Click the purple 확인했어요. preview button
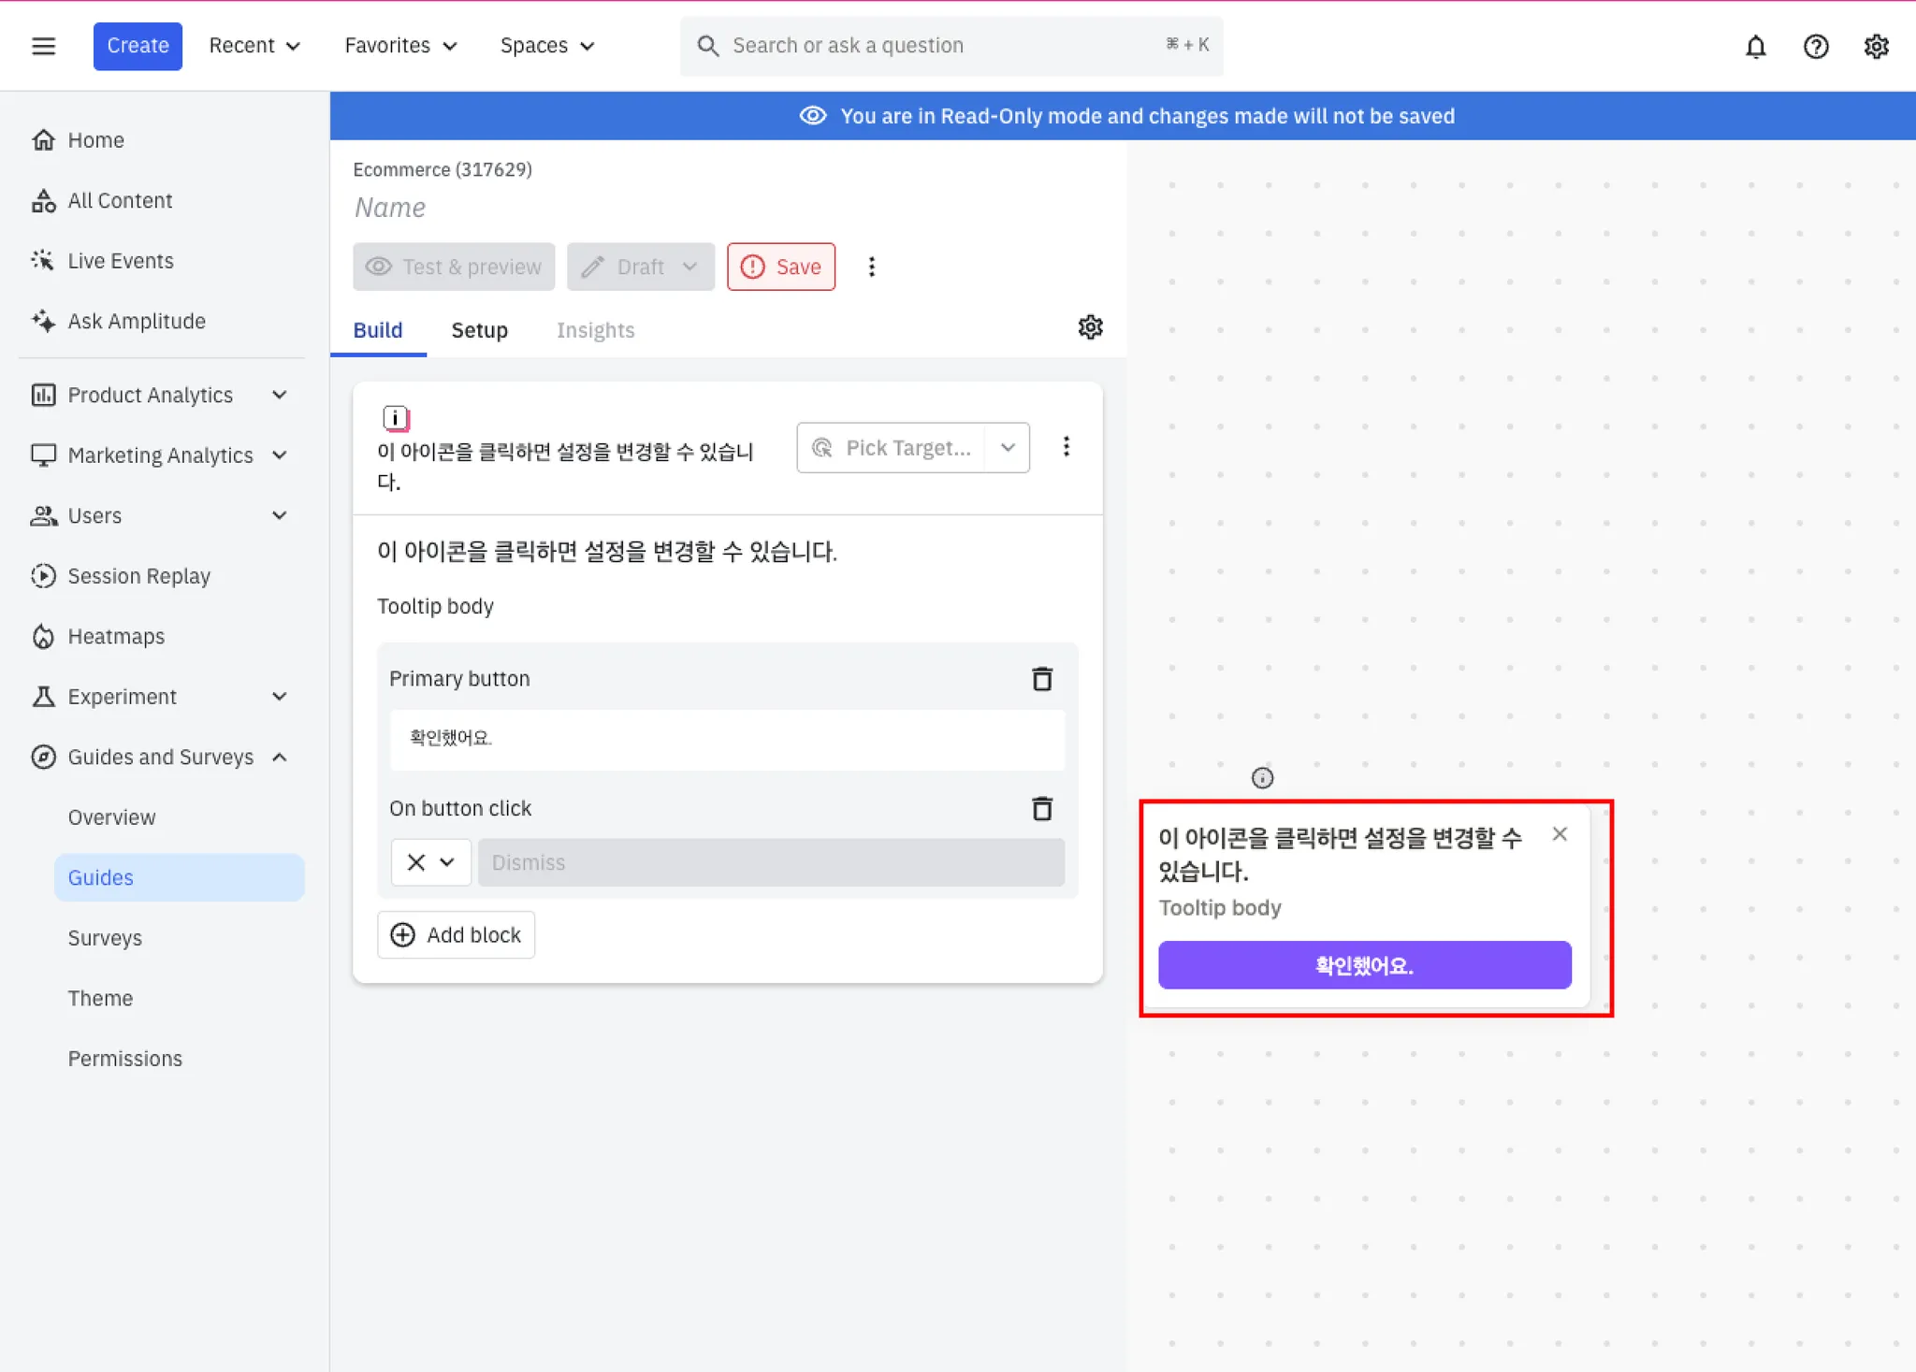1916x1372 pixels. 1364,965
